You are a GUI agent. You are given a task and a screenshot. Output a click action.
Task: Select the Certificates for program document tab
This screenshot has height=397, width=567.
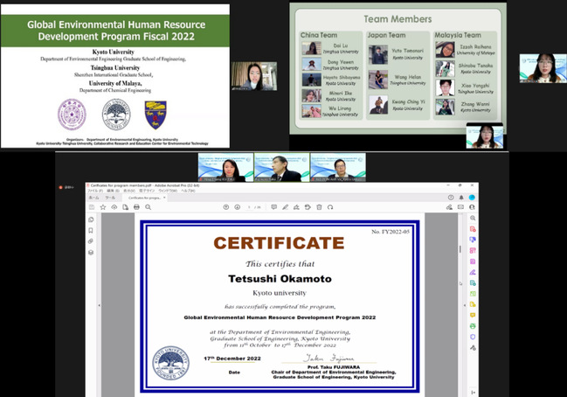coord(145,198)
